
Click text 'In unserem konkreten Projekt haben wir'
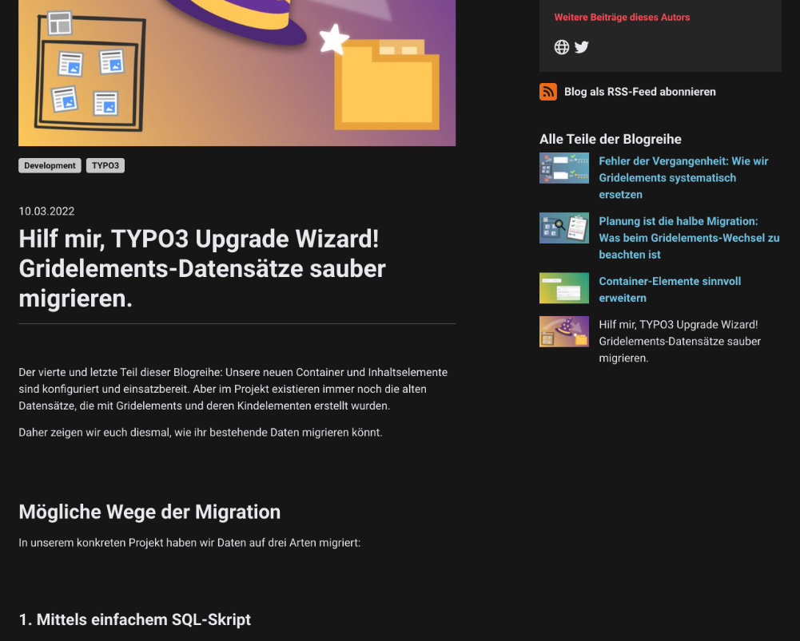(189, 543)
